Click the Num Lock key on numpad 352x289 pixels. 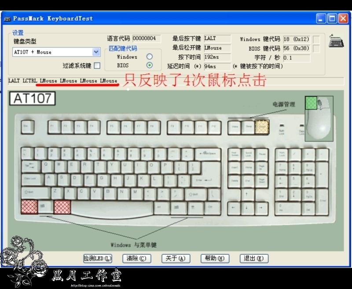[282, 154]
